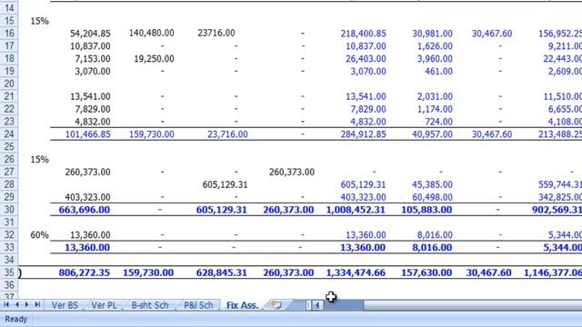Click cell with 26,403.00

click(x=366, y=59)
